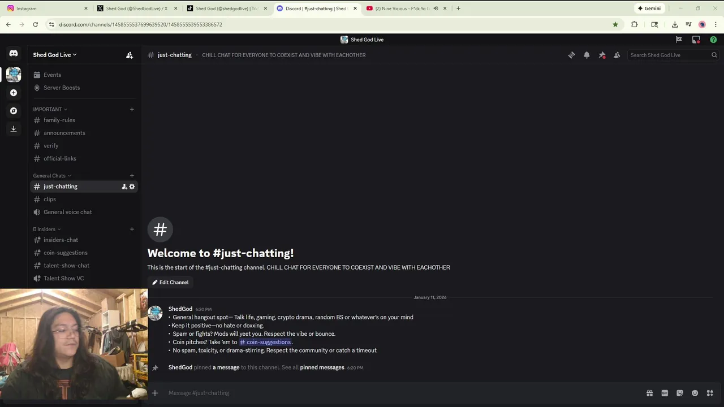Add a server with plus icon
This screenshot has width=724, height=407.
tap(14, 93)
